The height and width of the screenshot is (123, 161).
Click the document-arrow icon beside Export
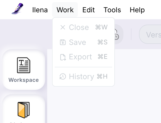[63, 57]
